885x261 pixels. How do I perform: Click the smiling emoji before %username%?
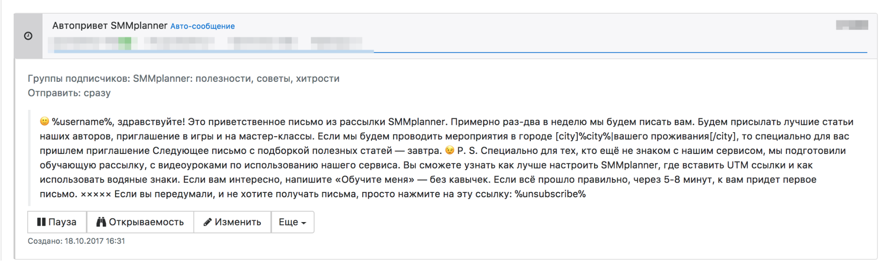pyautogui.click(x=44, y=121)
